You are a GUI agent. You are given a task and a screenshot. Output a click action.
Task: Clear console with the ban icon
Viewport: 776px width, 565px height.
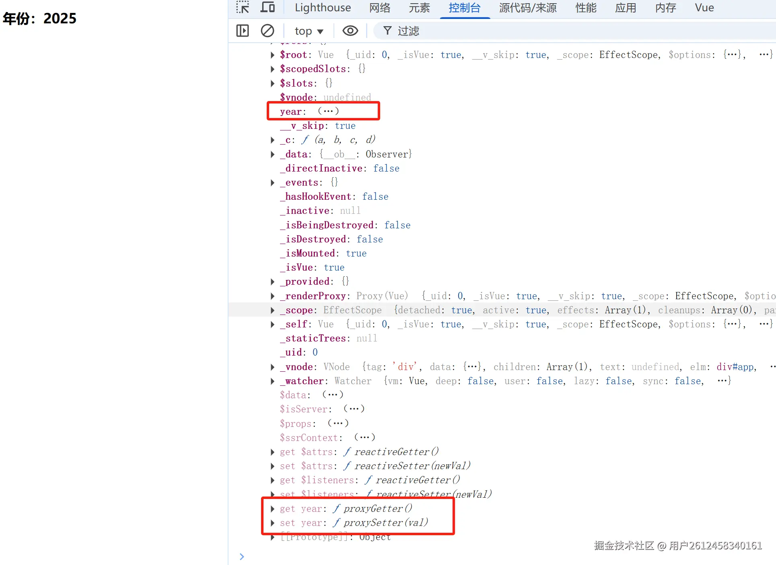pos(268,31)
